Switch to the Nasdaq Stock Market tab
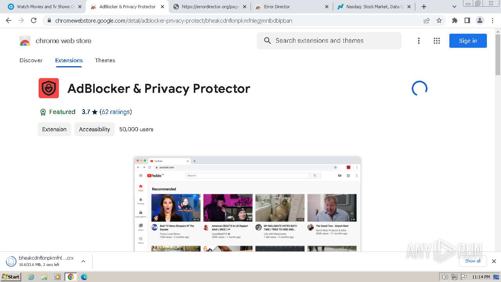Screen dimensions: 501x282 point(374,7)
